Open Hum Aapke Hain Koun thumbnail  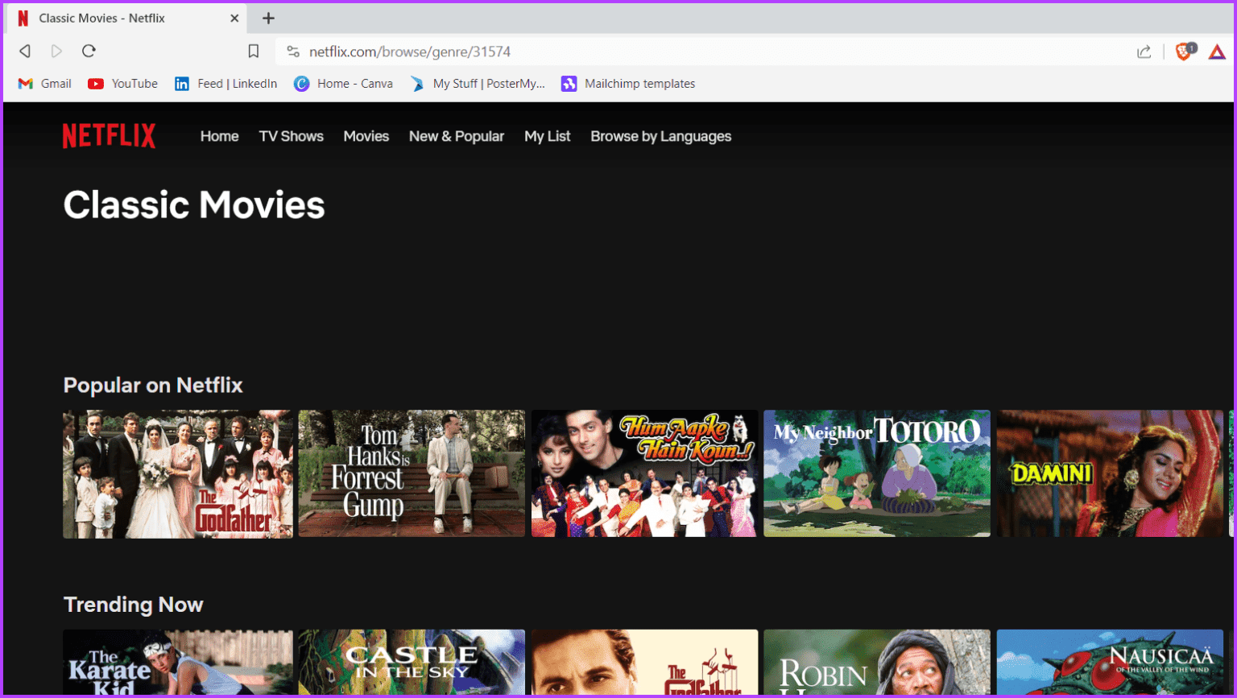click(x=644, y=473)
